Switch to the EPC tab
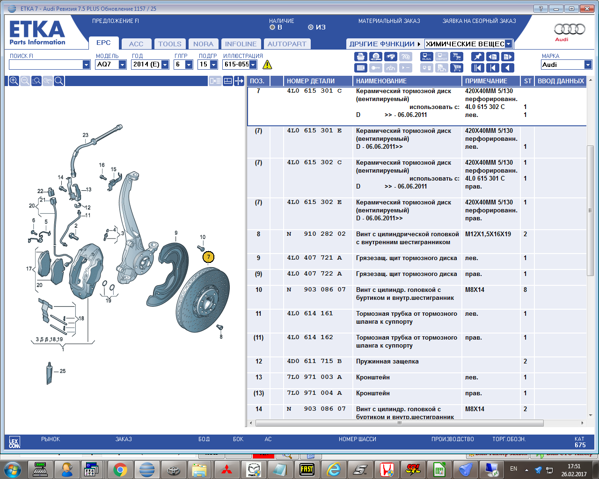The width and height of the screenshot is (599, 479). [x=103, y=43]
